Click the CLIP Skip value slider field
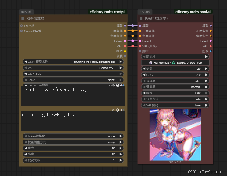Image resolution: width=227 pixels, height=176 pixels. (x=73, y=74)
